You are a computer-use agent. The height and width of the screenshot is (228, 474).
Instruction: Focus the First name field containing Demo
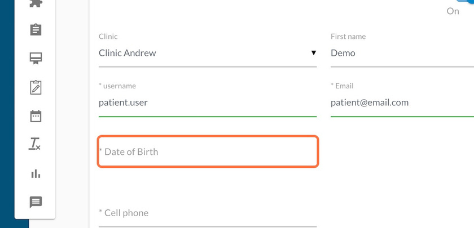pos(402,53)
